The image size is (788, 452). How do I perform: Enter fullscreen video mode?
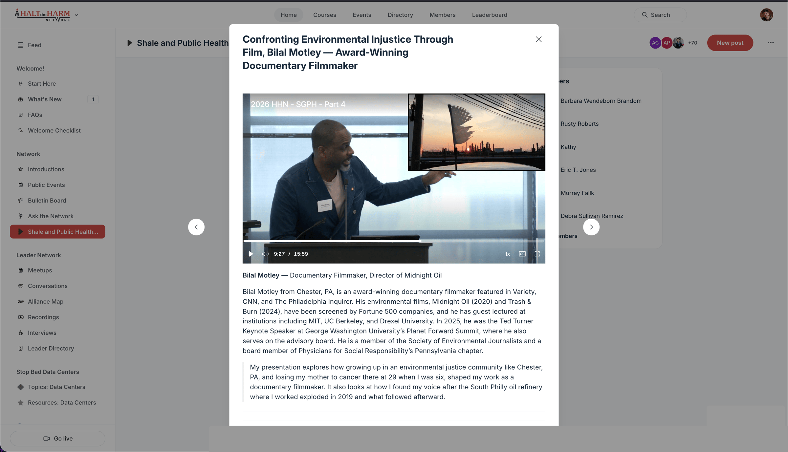coord(537,254)
